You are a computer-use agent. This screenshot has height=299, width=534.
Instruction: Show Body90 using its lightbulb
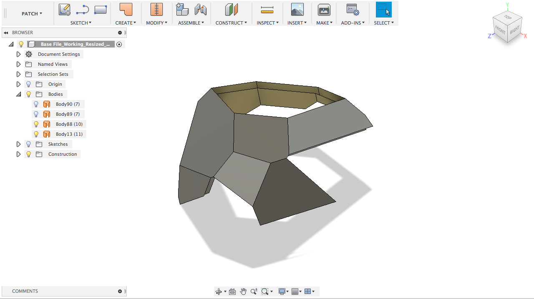click(36, 104)
